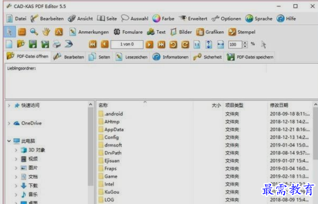318x204 pixels.
Task: Expand the 文档 folder node
Action: click(x=16, y=176)
